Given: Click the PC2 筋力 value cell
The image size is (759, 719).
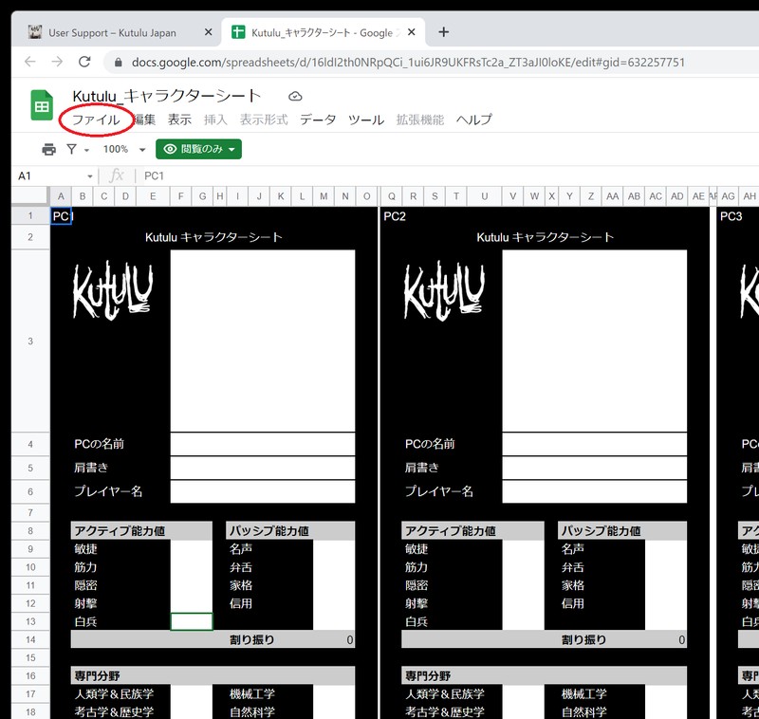Looking at the screenshot, I should [524, 567].
